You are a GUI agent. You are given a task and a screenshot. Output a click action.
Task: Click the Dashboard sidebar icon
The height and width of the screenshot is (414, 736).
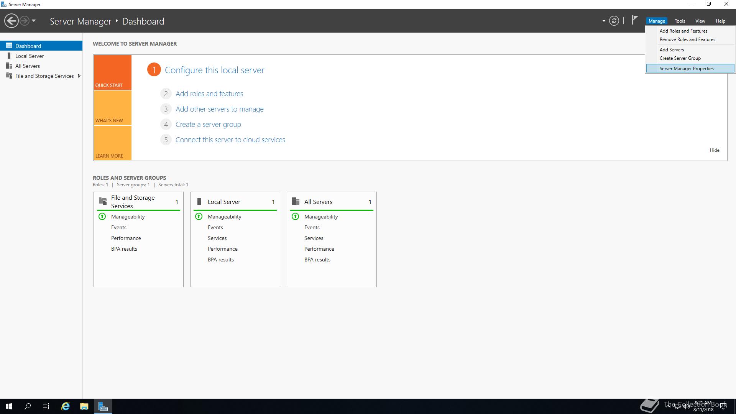click(x=9, y=46)
